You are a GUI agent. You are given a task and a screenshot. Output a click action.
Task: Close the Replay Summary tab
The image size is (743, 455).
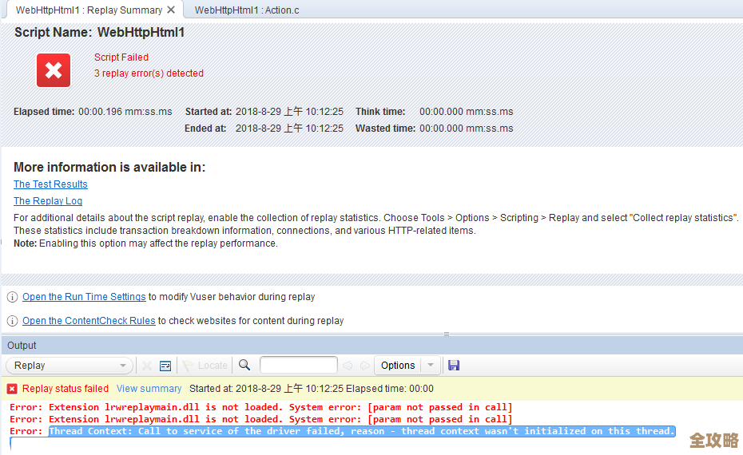(171, 10)
